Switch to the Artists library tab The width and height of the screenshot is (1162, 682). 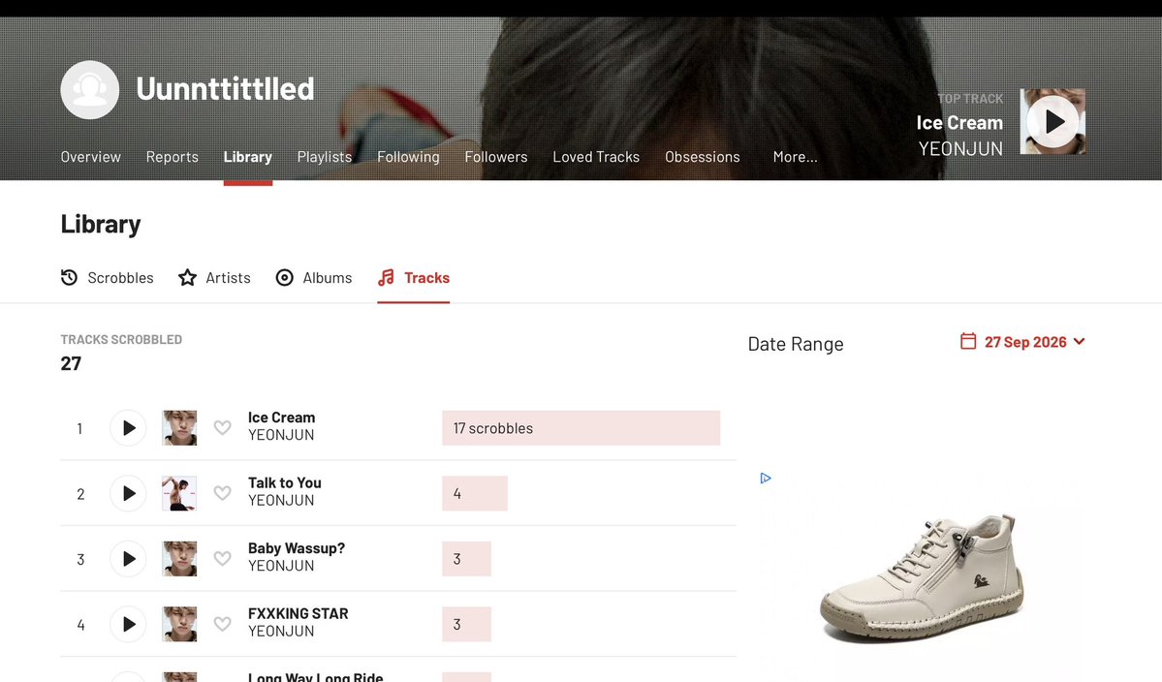pyautogui.click(x=215, y=278)
